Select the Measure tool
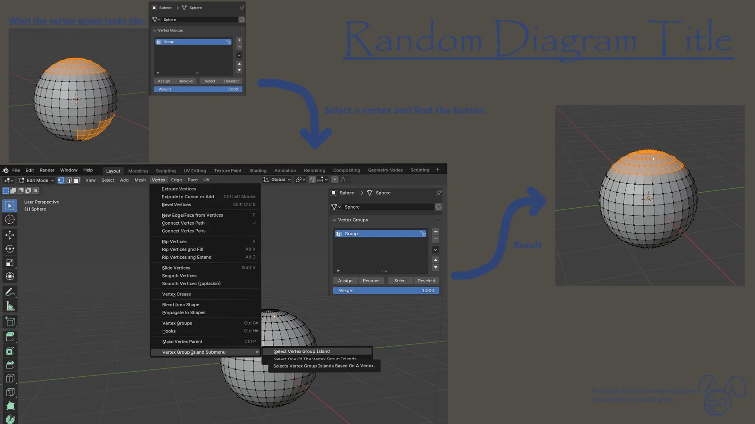Viewport: 755px width, 424px height. pyautogui.click(x=9, y=307)
